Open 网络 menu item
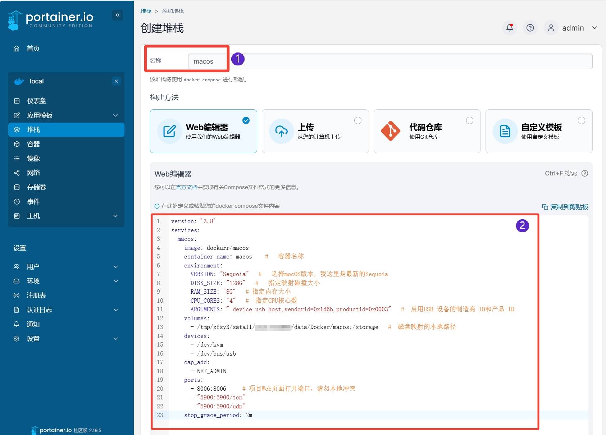Screen dimensions: 606x435 coord(67,173)
